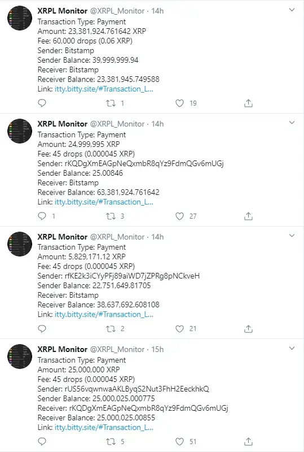
Task: Like the tweet with 21 likes
Action: pos(179,329)
